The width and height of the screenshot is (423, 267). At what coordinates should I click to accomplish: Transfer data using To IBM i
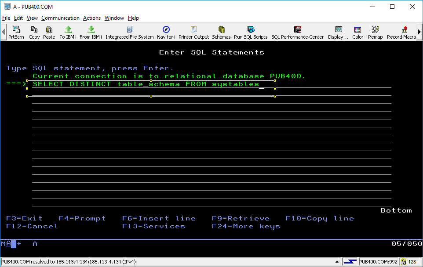(67, 31)
